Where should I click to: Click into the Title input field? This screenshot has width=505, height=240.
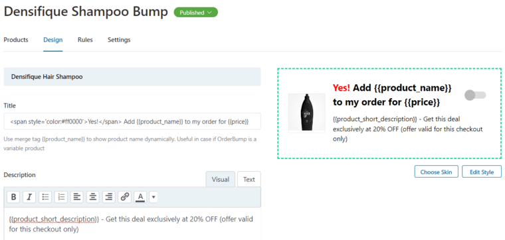pyautogui.click(x=132, y=121)
